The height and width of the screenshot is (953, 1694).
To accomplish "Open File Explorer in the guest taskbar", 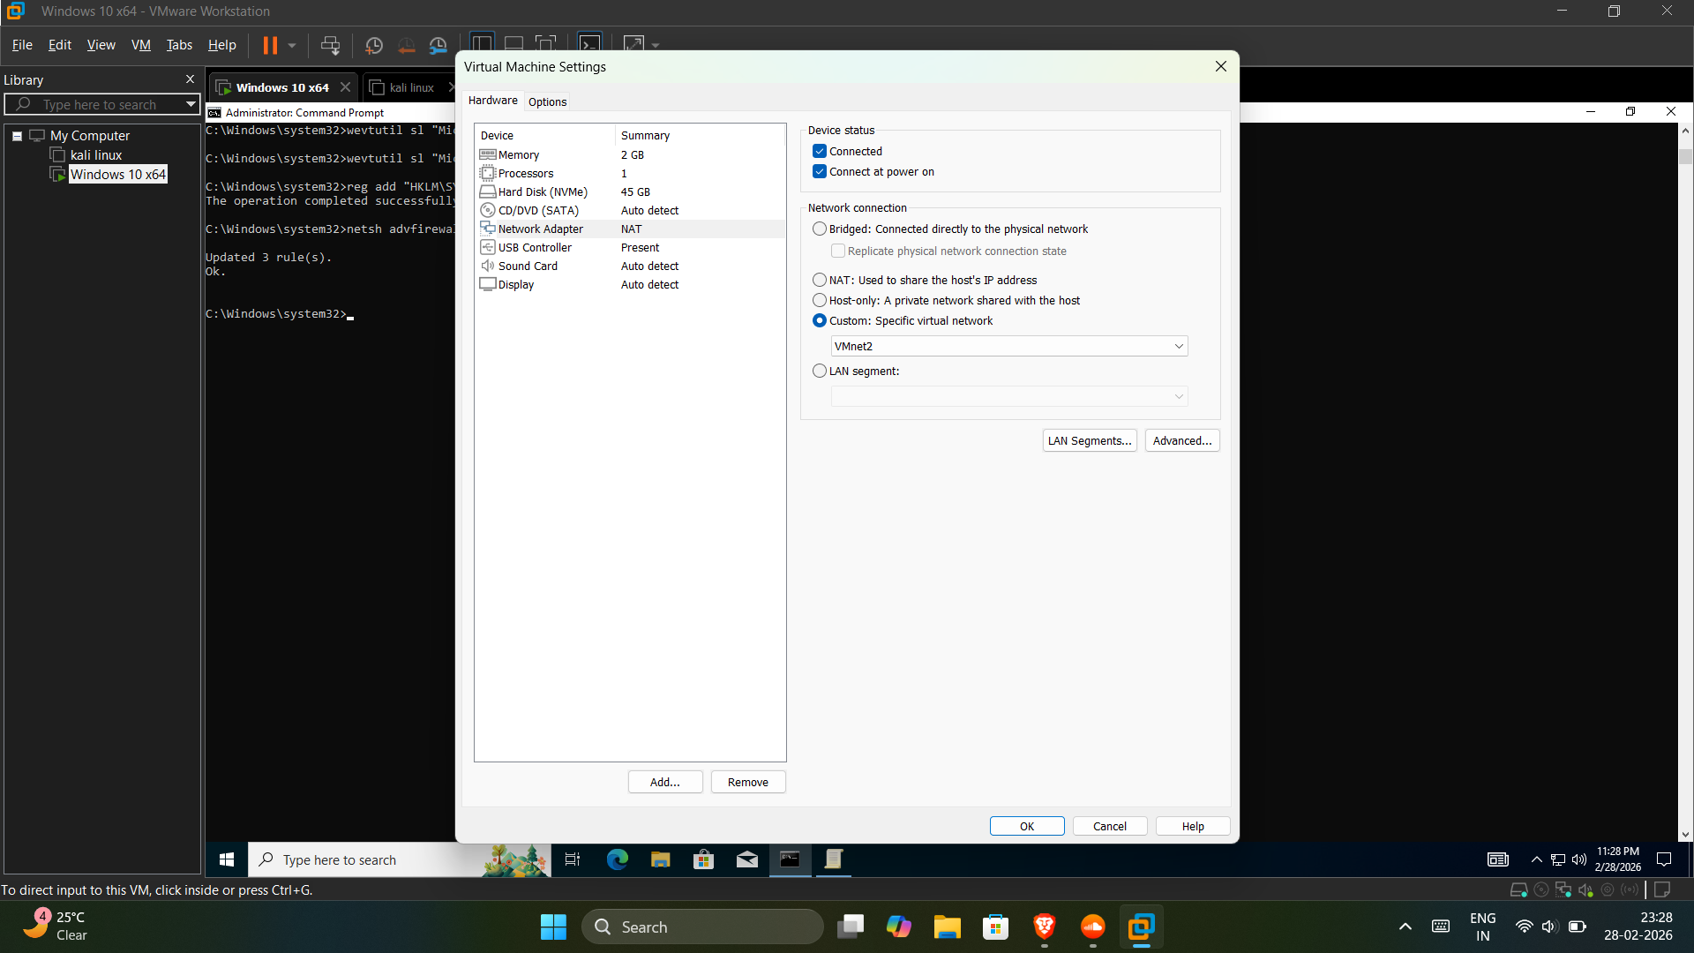I will point(660,859).
